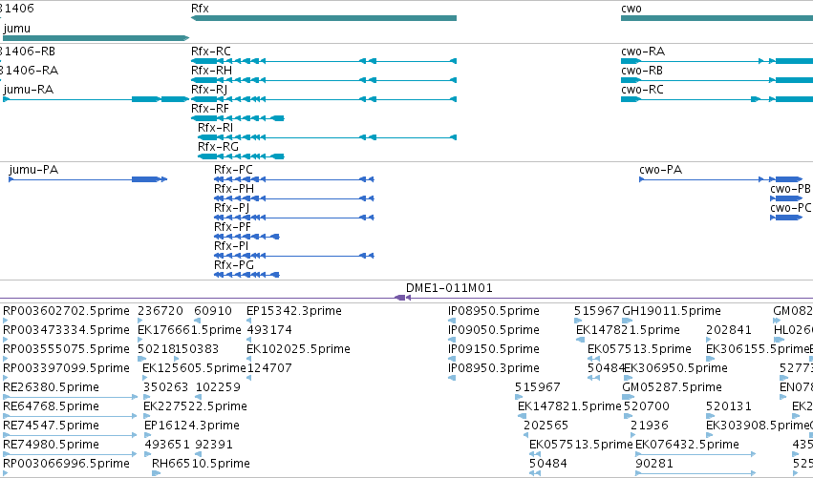Select the IP08950.3prime label
Image resolution: width=813 pixels, height=478 pixels.
pos(494,368)
